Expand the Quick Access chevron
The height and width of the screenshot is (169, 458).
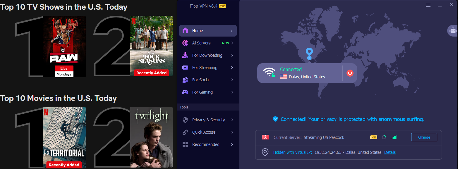[x=232, y=132]
